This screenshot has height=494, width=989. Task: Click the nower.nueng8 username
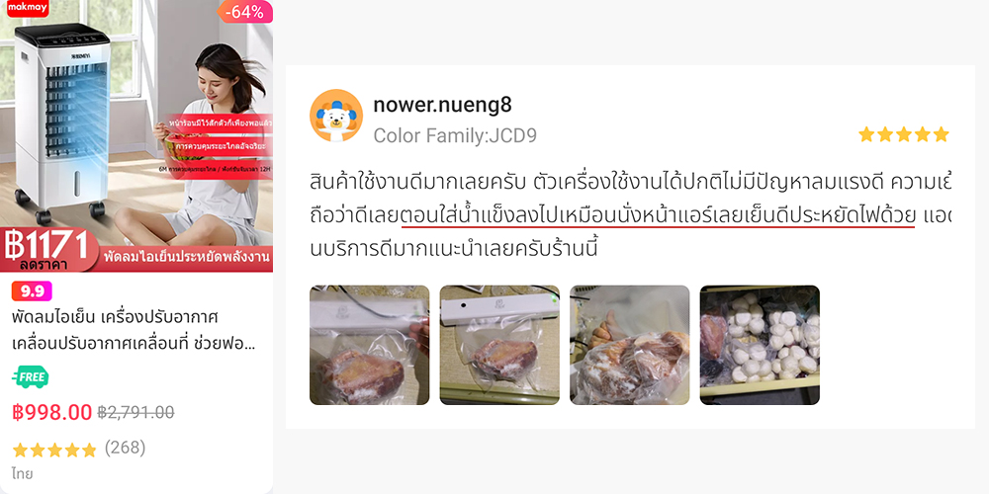pyautogui.click(x=442, y=106)
